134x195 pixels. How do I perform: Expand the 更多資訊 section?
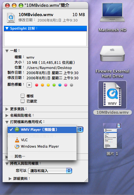pos(7,109)
